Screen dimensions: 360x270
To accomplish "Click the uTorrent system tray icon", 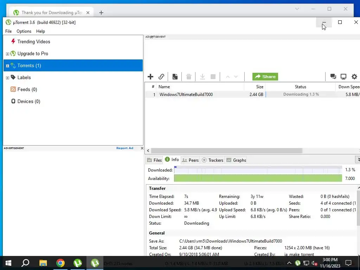I will tap(298, 263).
